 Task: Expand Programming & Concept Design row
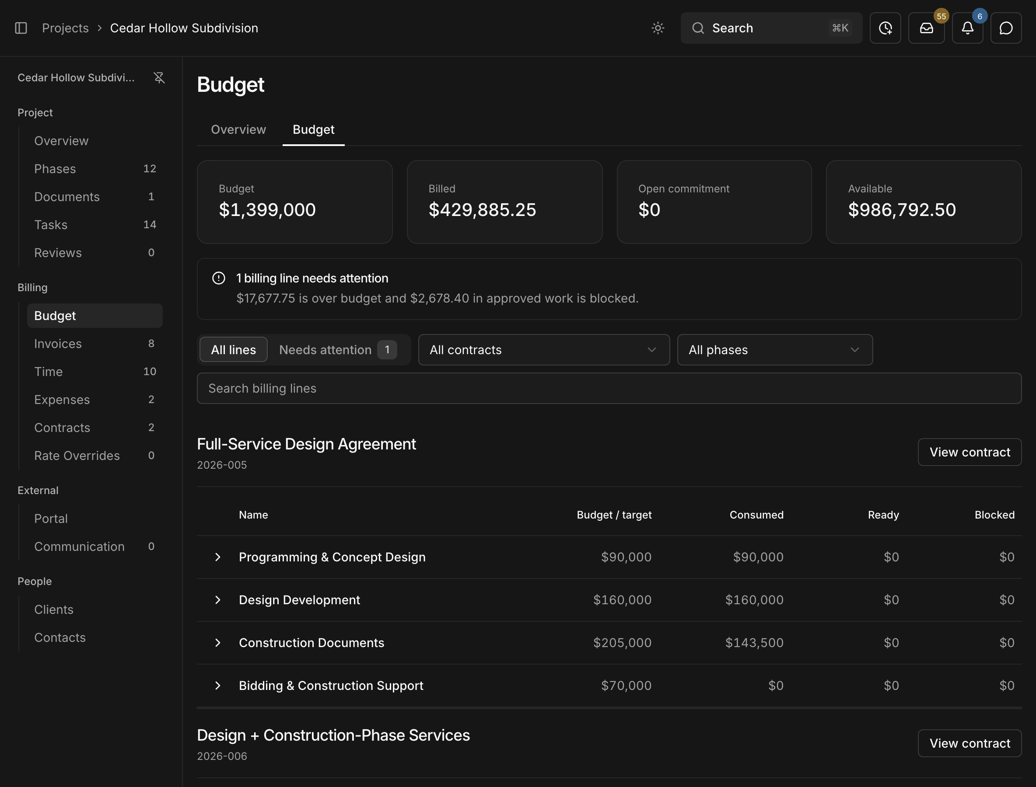[217, 557]
